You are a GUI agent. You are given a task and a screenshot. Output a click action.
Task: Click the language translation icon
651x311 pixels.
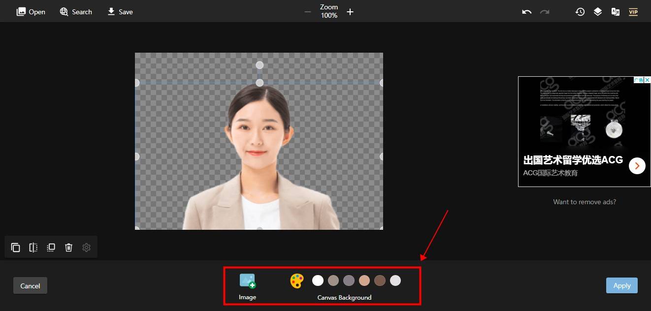pyautogui.click(x=615, y=11)
